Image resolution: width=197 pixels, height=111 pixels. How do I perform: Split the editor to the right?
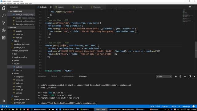(190, 7)
